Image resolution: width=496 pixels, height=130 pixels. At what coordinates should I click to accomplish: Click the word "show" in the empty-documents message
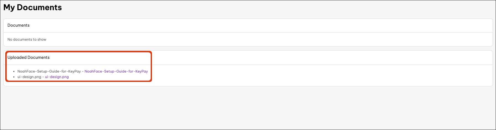pos(42,40)
